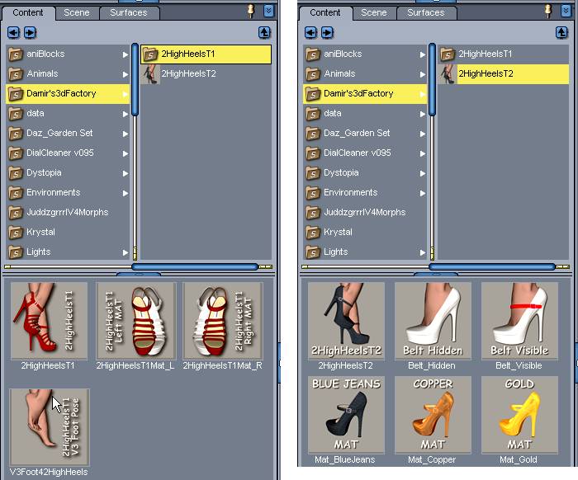This screenshot has height=480, width=578.
Task: Select JuddzgrrrlV4Morphs folder in left panel
Action: tap(68, 213)
